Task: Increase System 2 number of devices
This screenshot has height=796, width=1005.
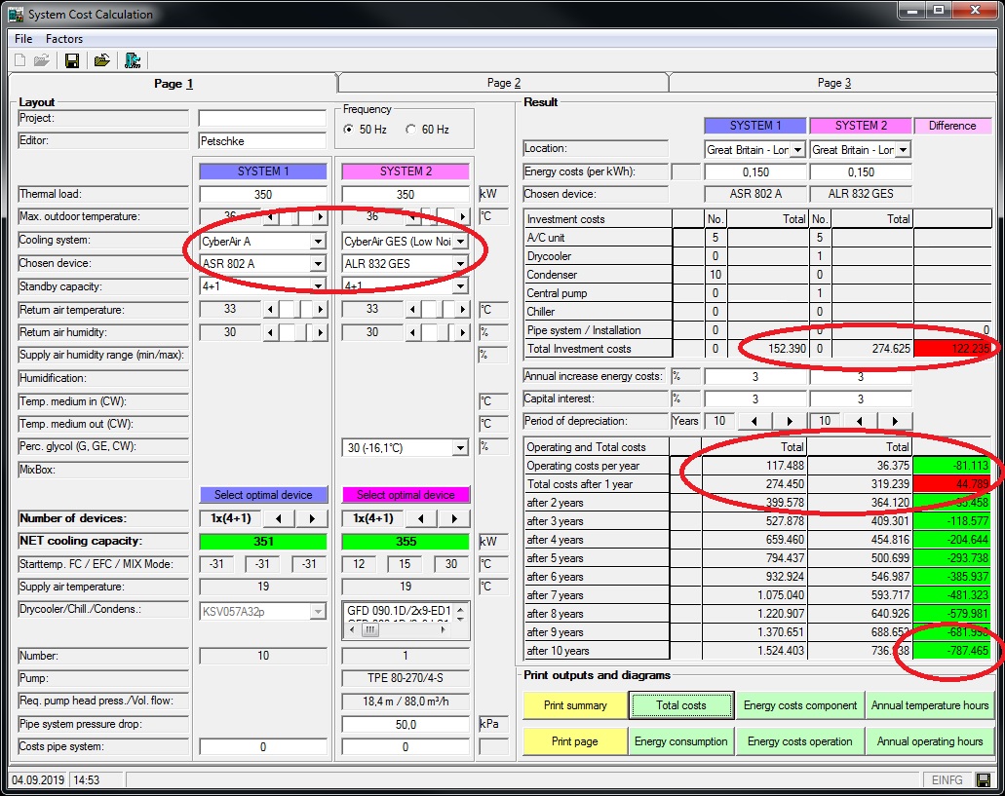Action: tap(454, 518)
